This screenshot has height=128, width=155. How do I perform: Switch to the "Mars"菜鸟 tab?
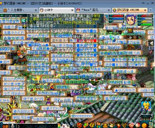tap(93, 10)
